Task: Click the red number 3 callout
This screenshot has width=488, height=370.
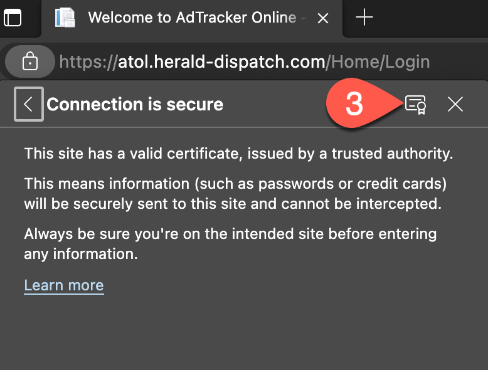Action: click(354, 104)
